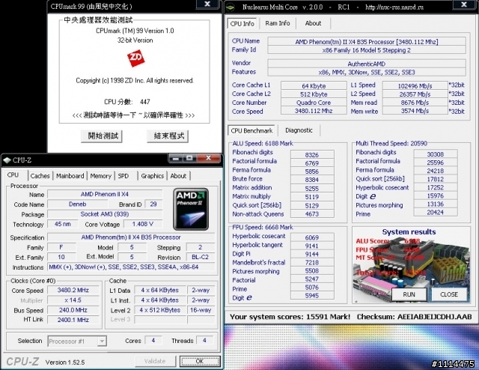Click the Cores count field showing 4
Image resolution: width=479 pixels, height=370 pixels.
[x=153, y=340]
